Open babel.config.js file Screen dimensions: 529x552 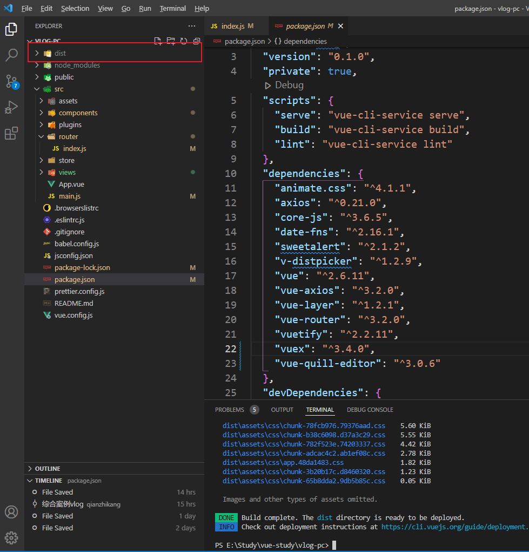114,244
